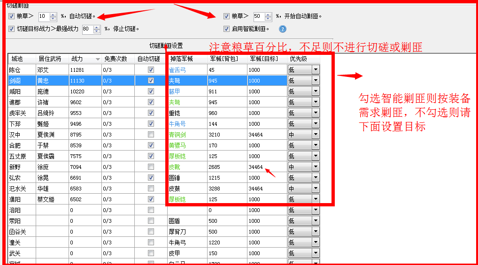The width and height of the screenshot is (478, 265).
Task: Click up arrow on 开始自动剿匪 粮草 spinner
Action: tap(268, 14)
